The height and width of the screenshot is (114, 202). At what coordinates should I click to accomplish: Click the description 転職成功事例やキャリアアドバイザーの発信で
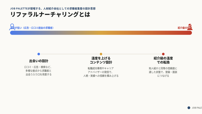click(101, 72)
